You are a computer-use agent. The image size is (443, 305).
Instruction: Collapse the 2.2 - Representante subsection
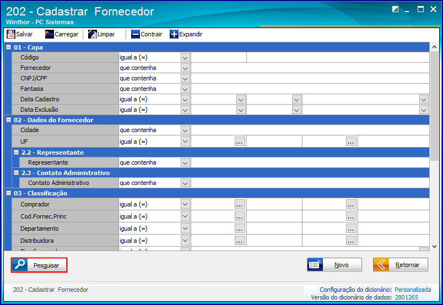tap(17, 152)
